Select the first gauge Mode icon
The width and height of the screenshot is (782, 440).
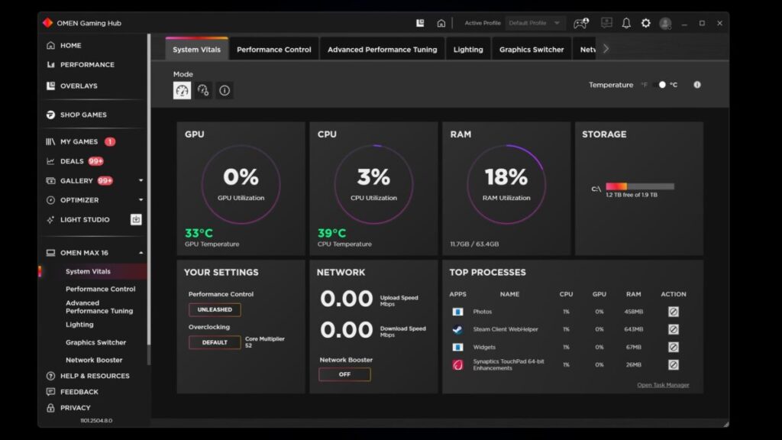[x=182, y=90]
